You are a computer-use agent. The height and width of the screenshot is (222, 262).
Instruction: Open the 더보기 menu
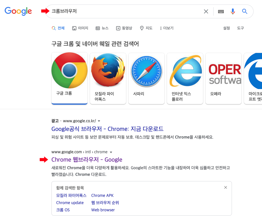pos(167,28)
